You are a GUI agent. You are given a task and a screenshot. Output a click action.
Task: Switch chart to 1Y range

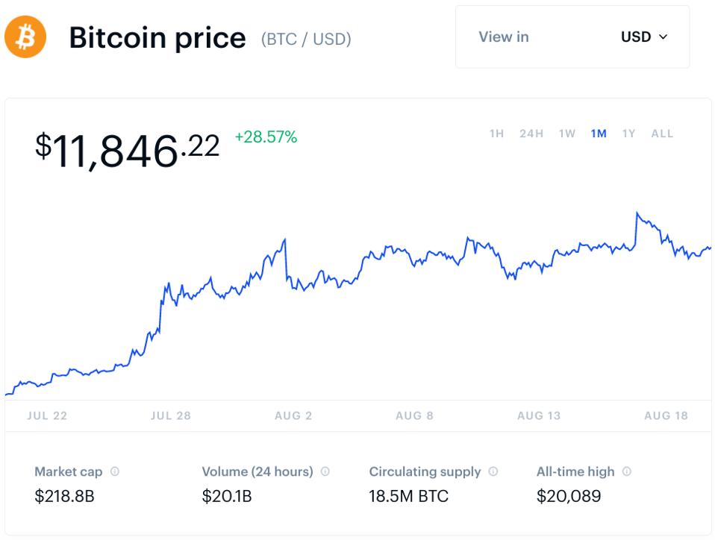pos(628,134)
